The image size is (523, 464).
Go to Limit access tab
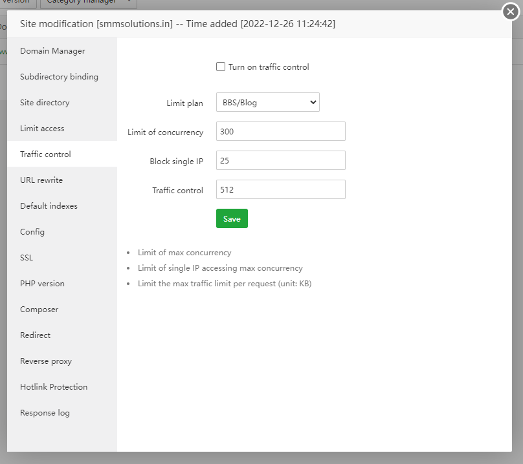click(62, 128)
